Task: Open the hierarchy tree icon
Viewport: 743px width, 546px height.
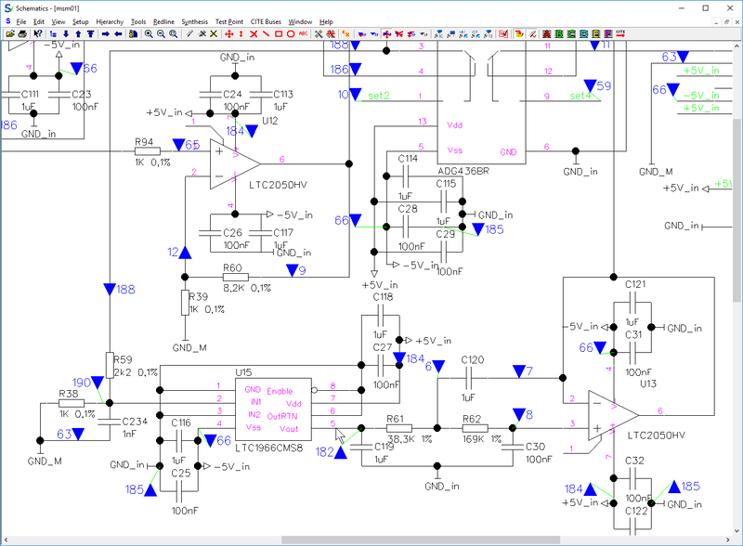Action: (x=53, y=33)
